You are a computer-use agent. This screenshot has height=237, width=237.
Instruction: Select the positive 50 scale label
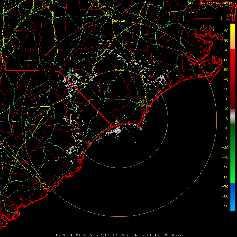click(x=226, y=70)
